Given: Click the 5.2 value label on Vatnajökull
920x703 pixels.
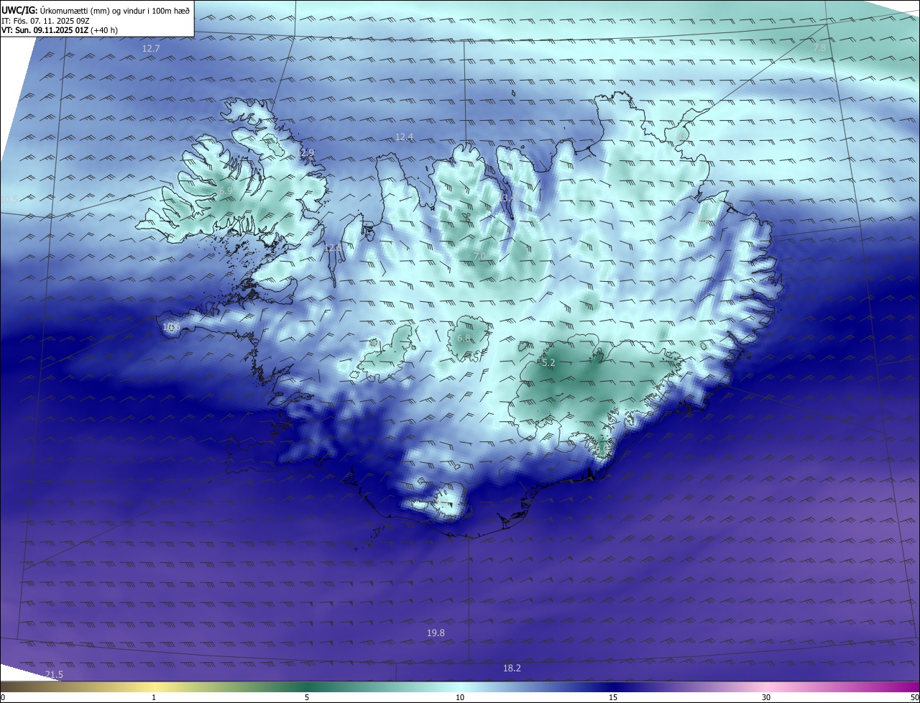Looking at the screenshot, I should (548, 363).
